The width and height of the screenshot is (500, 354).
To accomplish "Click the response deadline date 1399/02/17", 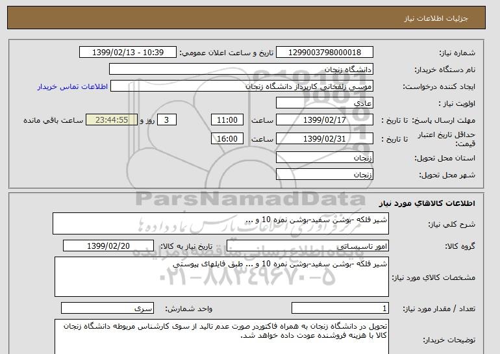I will [324, 120].
